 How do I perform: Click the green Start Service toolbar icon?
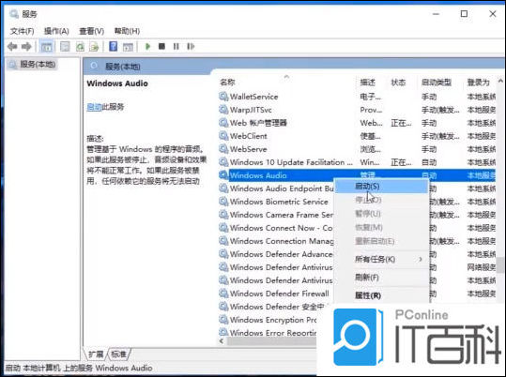(147, 47)
